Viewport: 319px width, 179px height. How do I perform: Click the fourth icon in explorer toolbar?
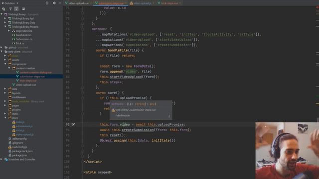(23, 9)
